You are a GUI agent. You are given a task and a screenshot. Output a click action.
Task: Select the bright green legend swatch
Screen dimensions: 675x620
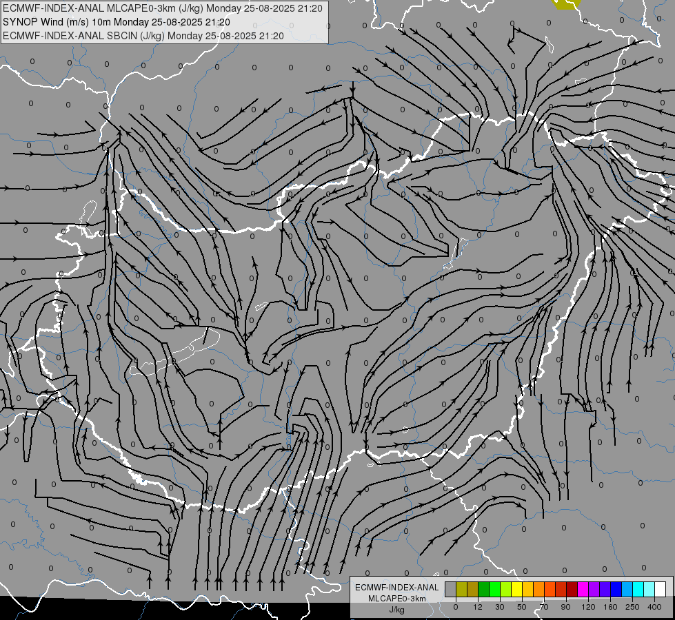pyautogui.click(x=494, y=590)
